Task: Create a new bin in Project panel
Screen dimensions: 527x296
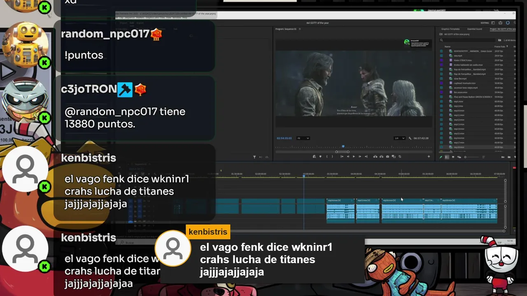Action: 509,157
